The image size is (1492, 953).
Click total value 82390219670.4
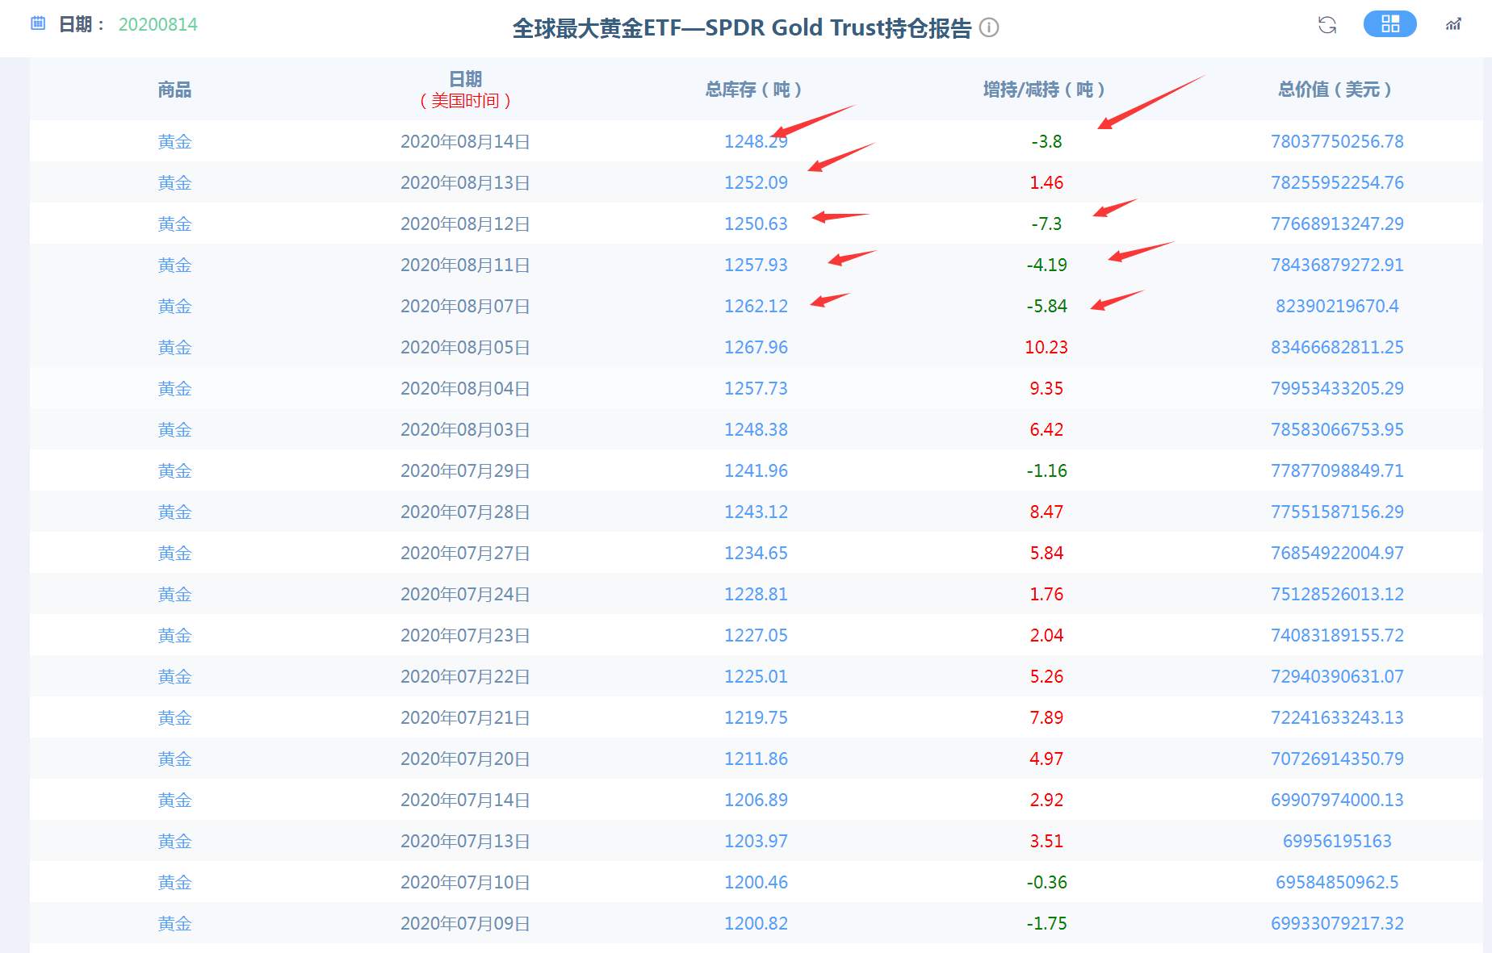1337,307
